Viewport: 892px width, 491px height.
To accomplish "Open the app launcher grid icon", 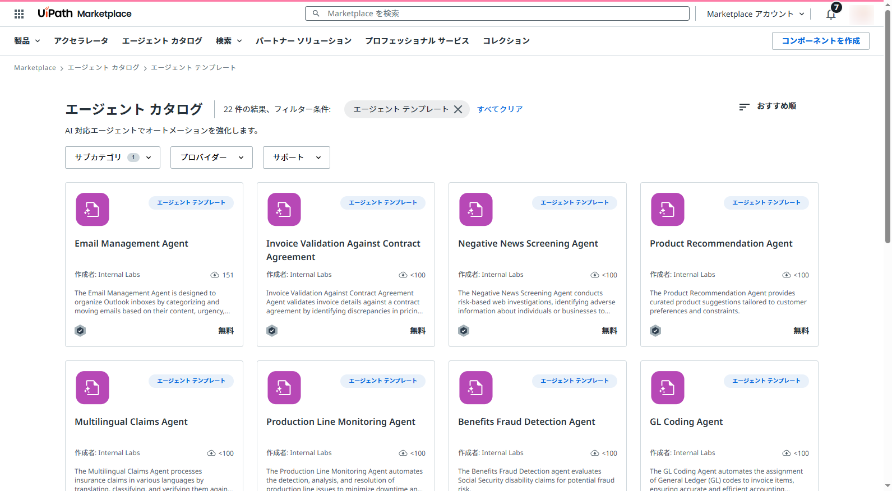I will point(19,14).
